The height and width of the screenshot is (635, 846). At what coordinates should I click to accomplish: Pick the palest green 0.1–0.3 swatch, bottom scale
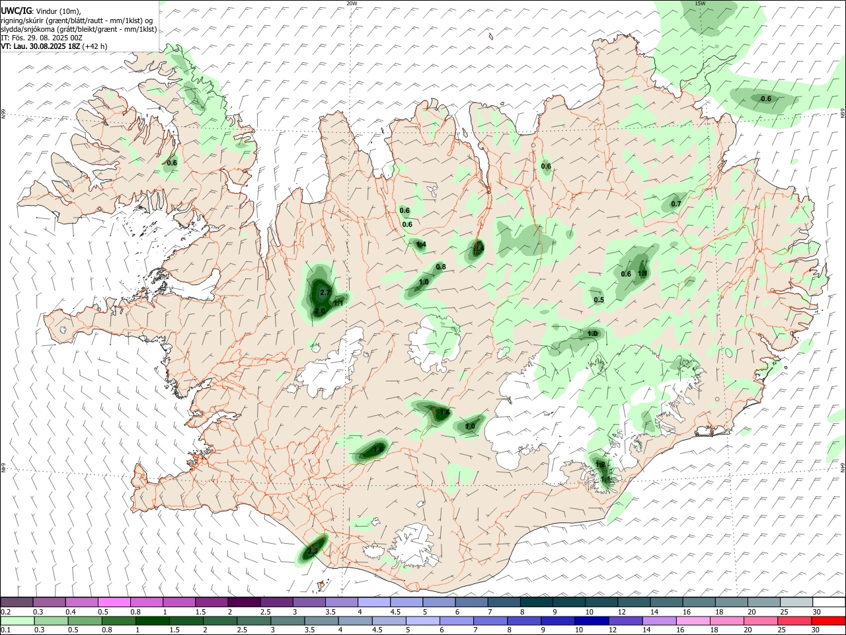(17, 620)
